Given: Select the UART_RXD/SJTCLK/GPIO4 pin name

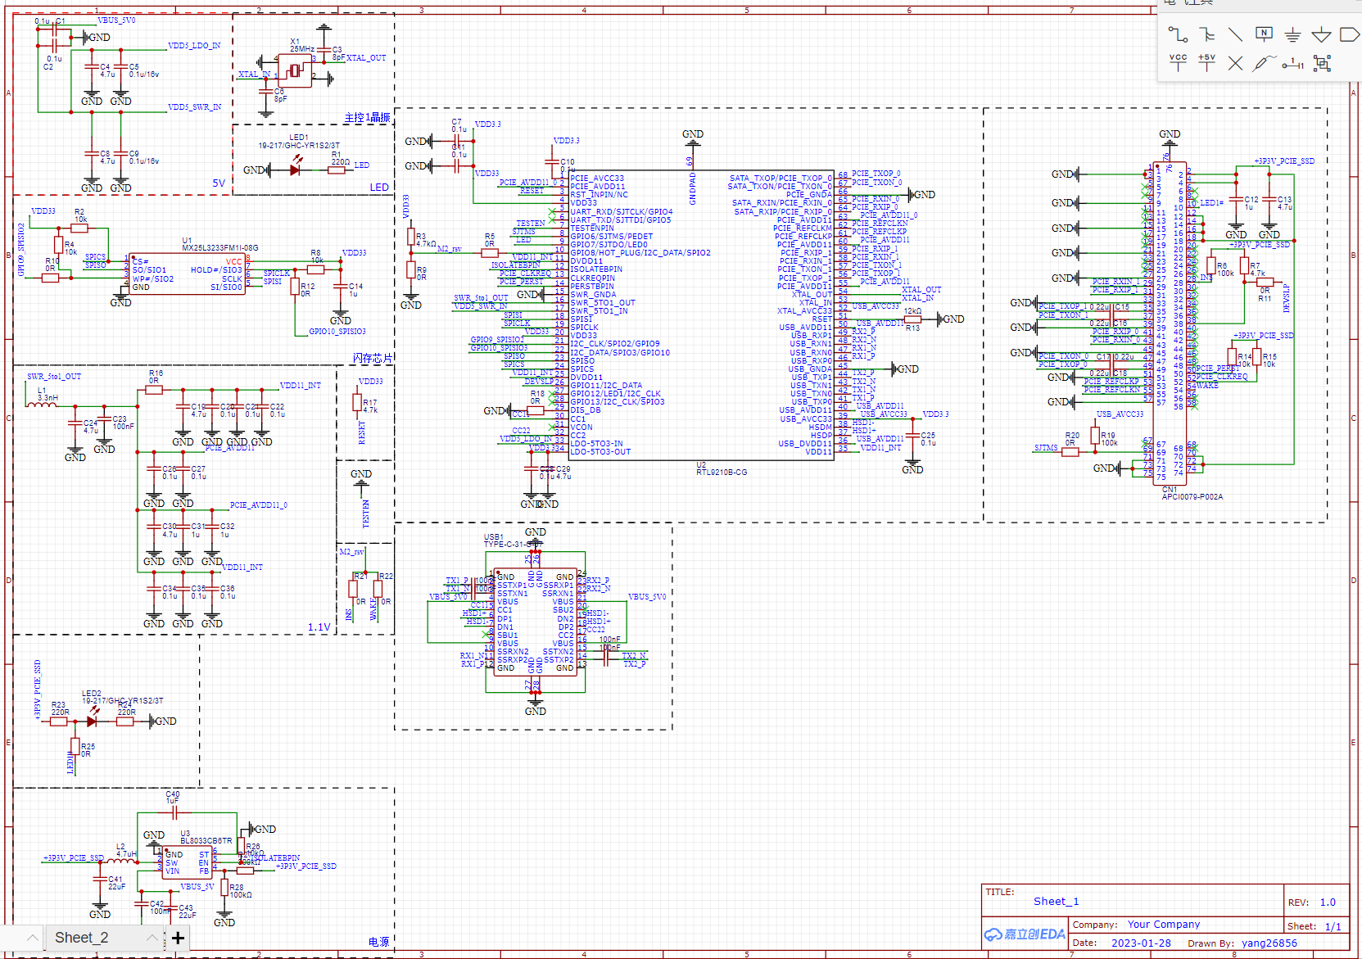Looking at the screenshot, I should 622,211.
